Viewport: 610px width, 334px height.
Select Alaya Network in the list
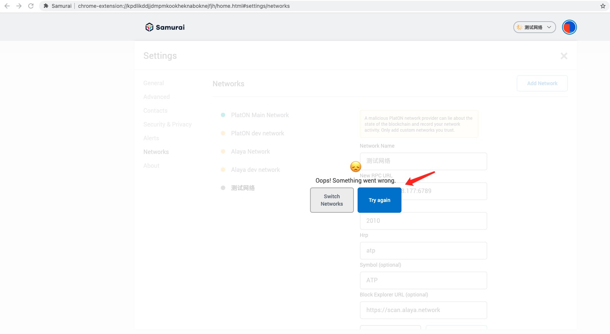tap(250, 151)
